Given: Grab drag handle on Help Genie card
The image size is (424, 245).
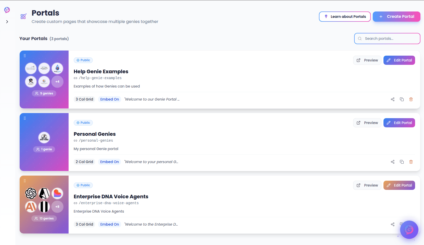Looking at the screenshot, I should tap(25, 56).
